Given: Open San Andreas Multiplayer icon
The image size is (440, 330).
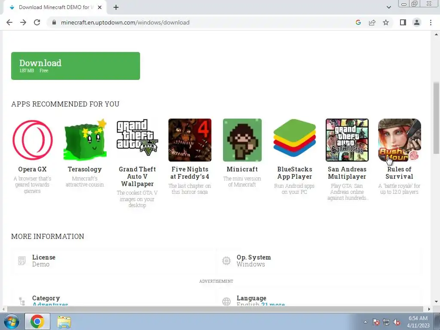Looking at the screenshot, I should point(347,140).
